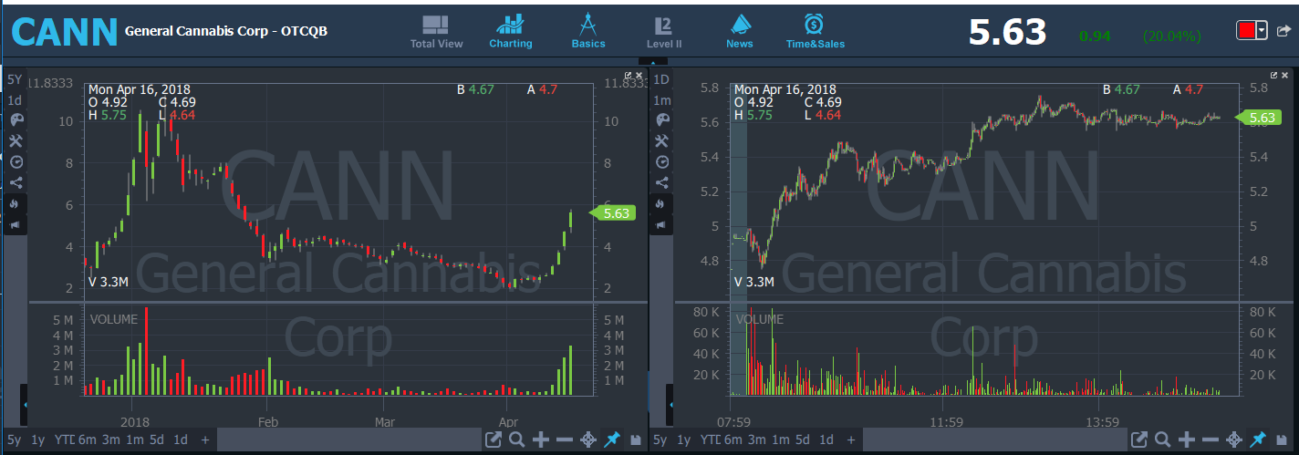Click the CANN ticker symbol header

point(64,31)
